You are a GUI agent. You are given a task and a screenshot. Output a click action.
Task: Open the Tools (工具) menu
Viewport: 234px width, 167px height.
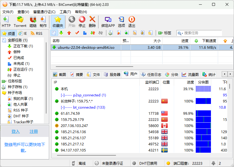point(65,12)
